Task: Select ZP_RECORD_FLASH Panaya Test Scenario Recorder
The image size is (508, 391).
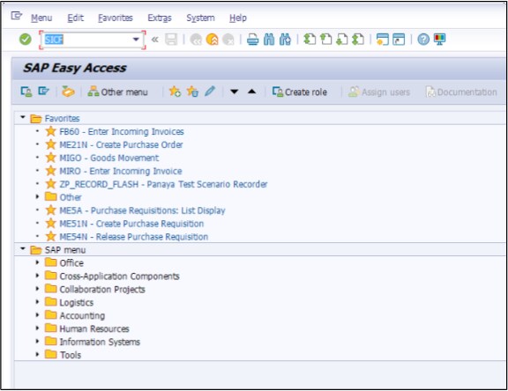Action: [163, 184]
